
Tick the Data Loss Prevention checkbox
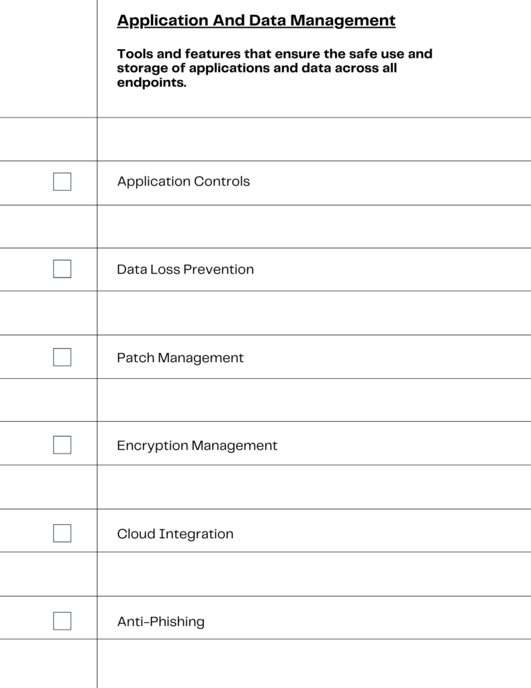click(x=62, y=269)
